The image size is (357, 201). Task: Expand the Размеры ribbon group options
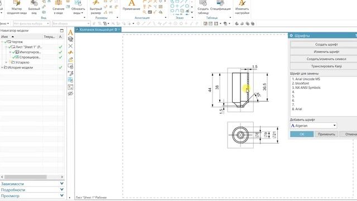point(117,17)
